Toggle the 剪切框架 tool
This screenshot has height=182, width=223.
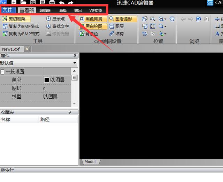pos(16,19)
